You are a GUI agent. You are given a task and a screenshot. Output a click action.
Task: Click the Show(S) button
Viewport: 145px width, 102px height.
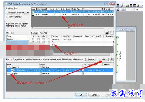click(34, 33)
